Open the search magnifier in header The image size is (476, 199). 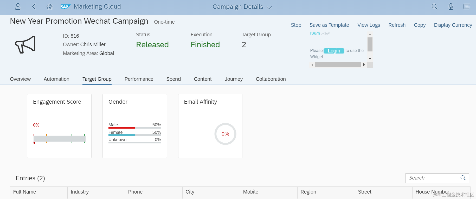435,6
